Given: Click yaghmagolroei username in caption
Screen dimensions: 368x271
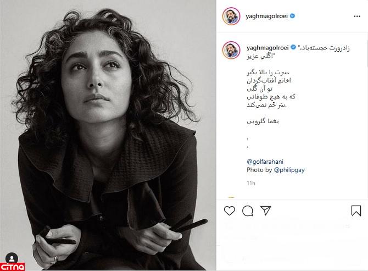Looking at the screenshot, I should click(267, 48).
